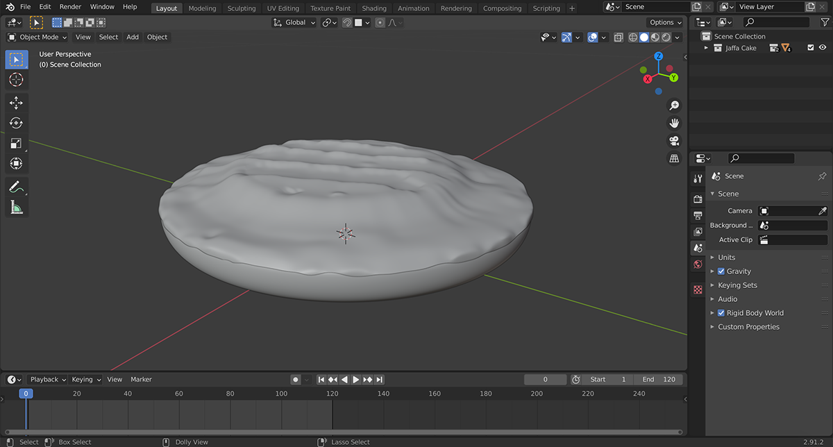833x447 pixels.
Task: Pin the Scene properties panel
Action: point(822,176)
